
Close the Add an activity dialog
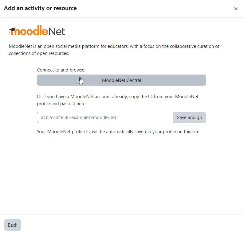tap(236, 9)
